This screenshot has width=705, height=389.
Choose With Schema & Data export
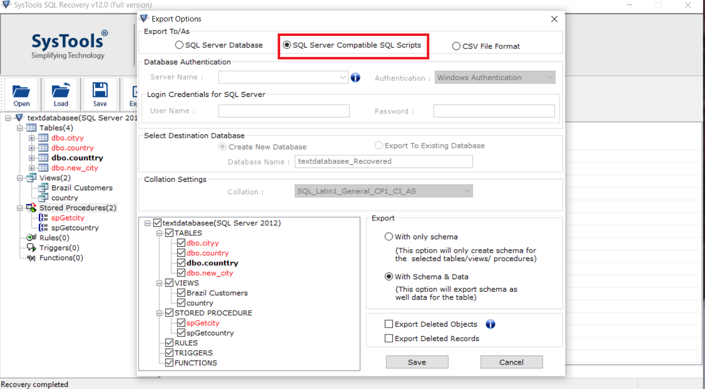point(389,277)
